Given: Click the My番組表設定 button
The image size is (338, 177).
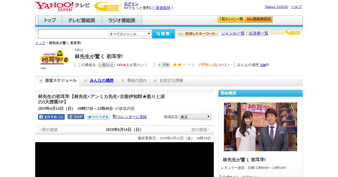Looking at the screenshot, I should (259, 19).
